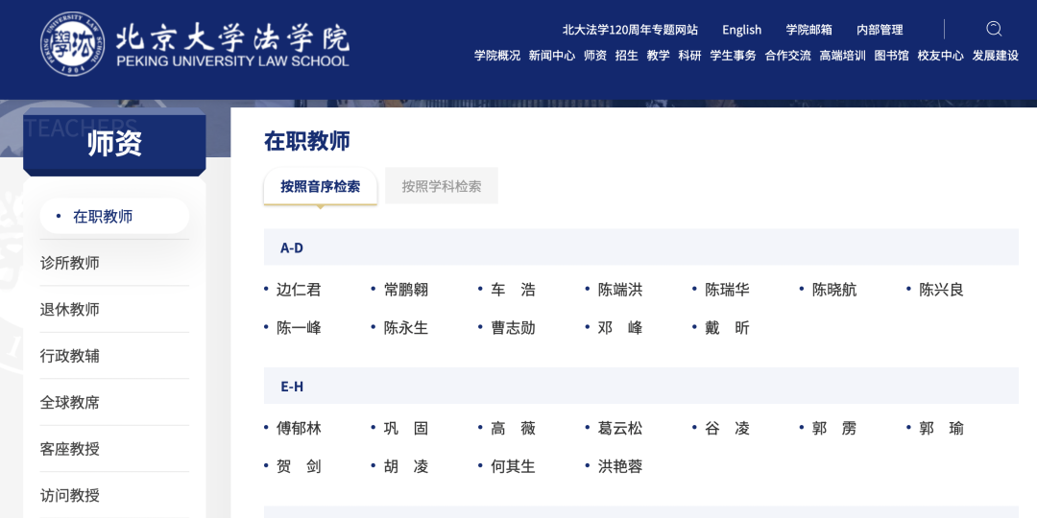Open the 合作交流 menu

click(x=787, y=56)
